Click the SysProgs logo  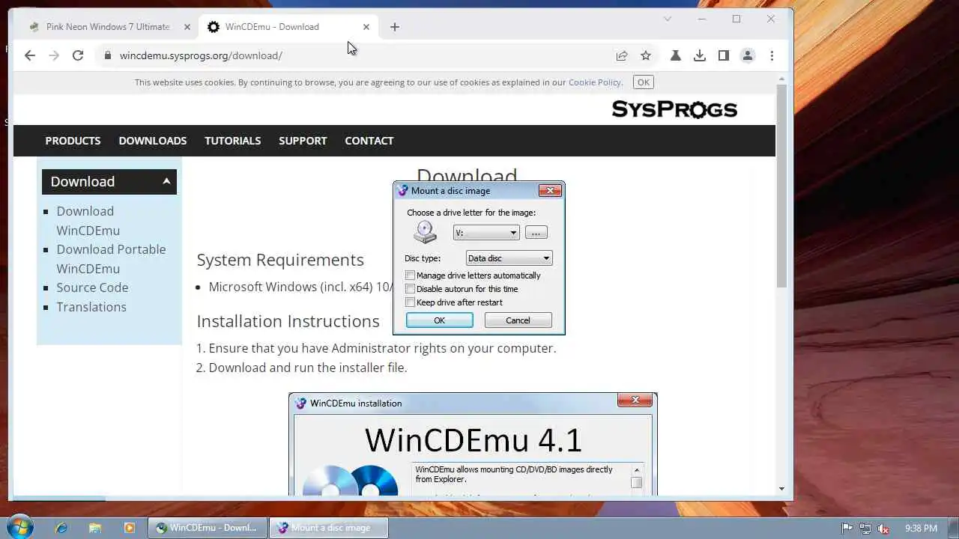[x=674, y=109]
